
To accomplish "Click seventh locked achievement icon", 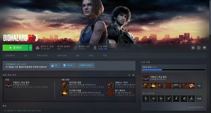I will tap(192, 99).
